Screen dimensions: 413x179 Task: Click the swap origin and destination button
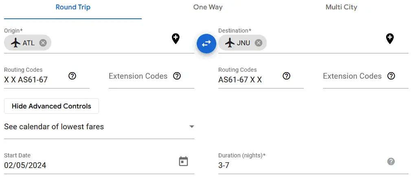[x=206, y=43]
